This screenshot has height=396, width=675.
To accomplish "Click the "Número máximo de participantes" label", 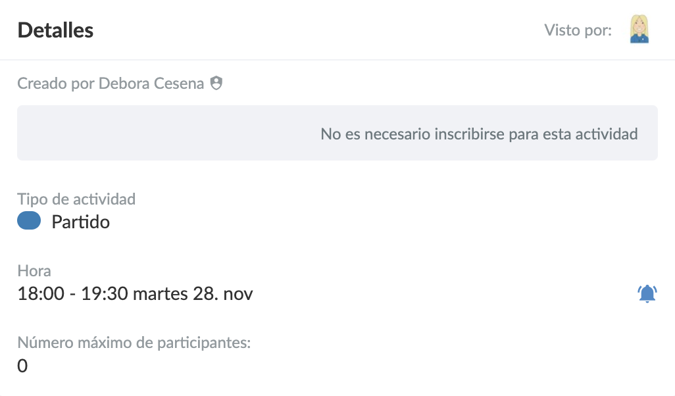I will [x=134, y=343].
